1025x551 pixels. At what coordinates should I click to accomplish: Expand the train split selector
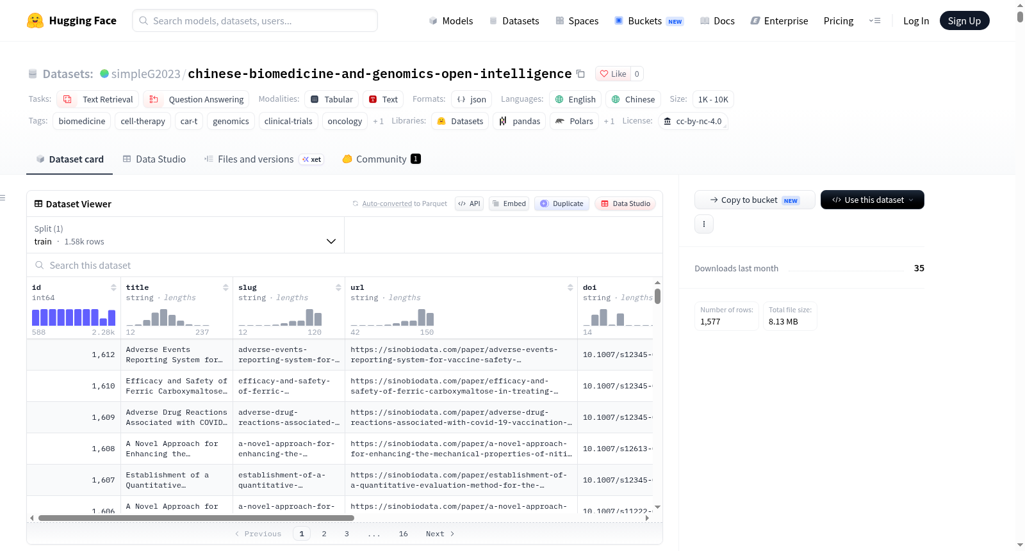click(185, 235)
